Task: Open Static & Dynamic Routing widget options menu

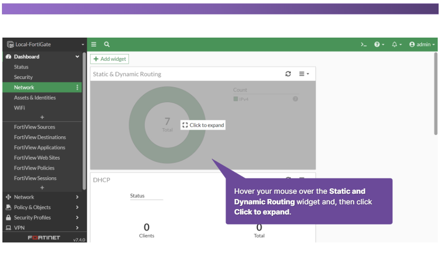Action: coord(304,74)
